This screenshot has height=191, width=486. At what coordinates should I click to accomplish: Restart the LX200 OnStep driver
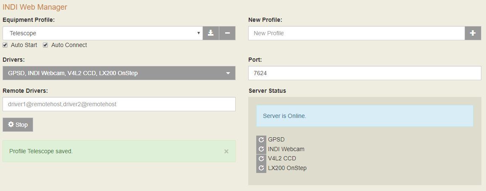pyautogui.click(x=261, y=168)
